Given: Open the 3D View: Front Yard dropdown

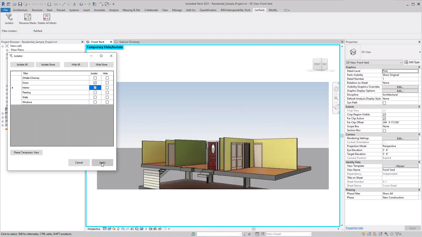Looking at the screenshot, I should (374, 63).
